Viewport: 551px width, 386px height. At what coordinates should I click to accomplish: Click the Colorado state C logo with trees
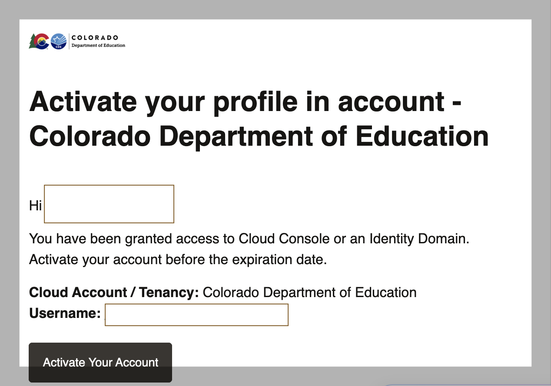click(x=39, y=41)
